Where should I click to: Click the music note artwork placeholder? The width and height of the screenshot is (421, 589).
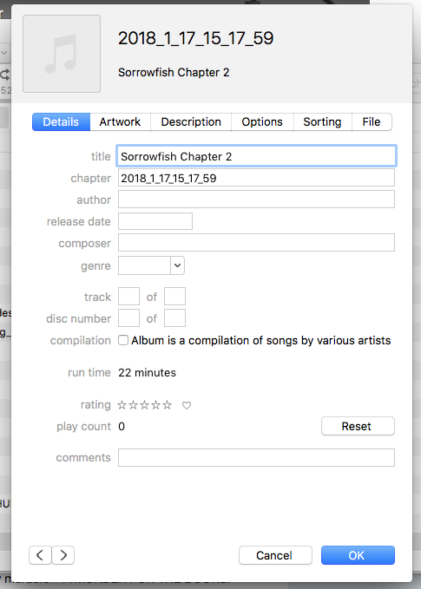tap(62, 54)
